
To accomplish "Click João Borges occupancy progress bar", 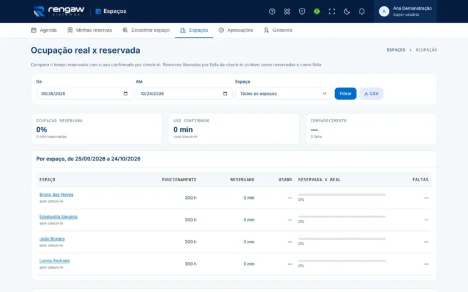I will pyautogui.click(x=342, y=239).
